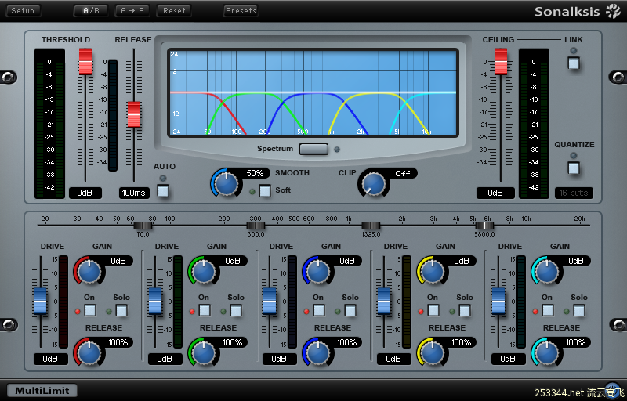Toggle the yellow band On checkbox

coord(433,310)
